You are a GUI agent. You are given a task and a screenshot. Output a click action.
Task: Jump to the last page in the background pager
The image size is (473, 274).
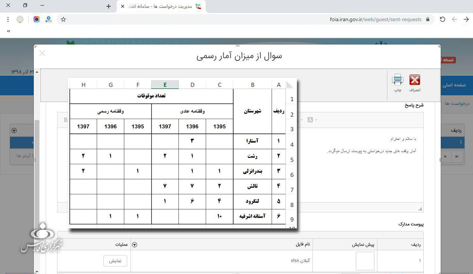[x=457, y=156]
